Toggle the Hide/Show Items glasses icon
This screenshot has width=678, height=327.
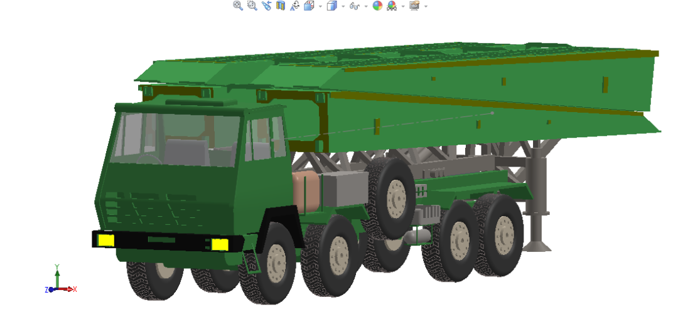pos(355,6)
